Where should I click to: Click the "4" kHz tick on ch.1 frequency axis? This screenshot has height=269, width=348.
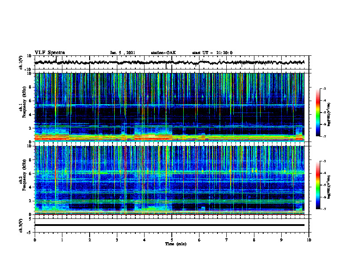click(30, 115)
